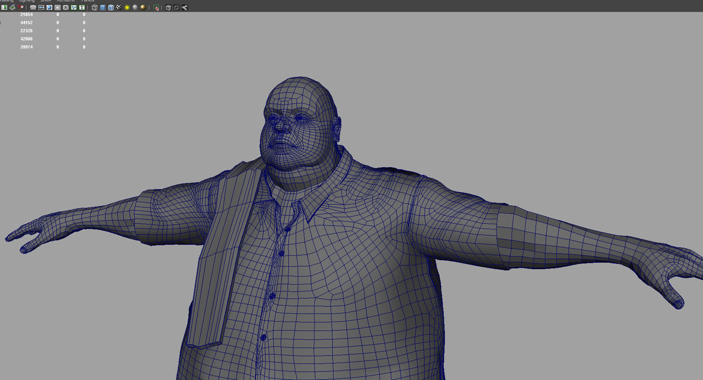Open the Renderer panel menu
This screenshot has height=380, width=703.
[66, 1]
